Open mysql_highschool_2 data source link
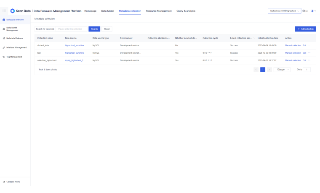Screen dimensions: 320x193 point(74,60)
